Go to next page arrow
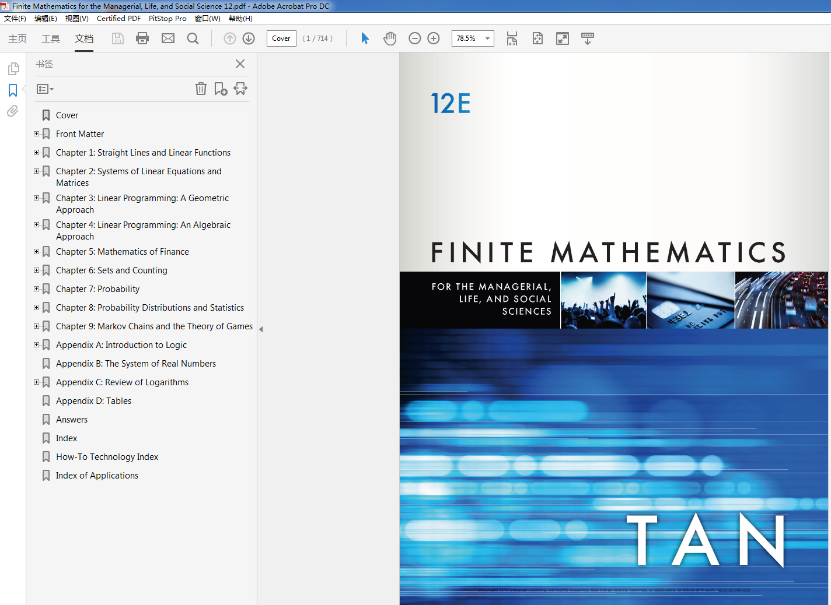The height and width of the screenshot is (605, 831). [x=249, y=38]
